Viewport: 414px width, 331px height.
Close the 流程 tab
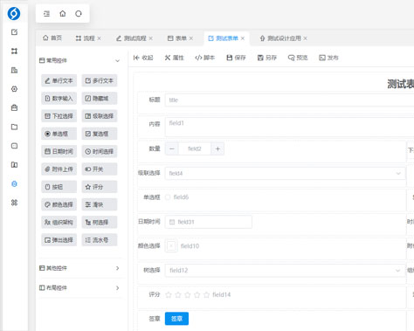click(x=99, y=38)
